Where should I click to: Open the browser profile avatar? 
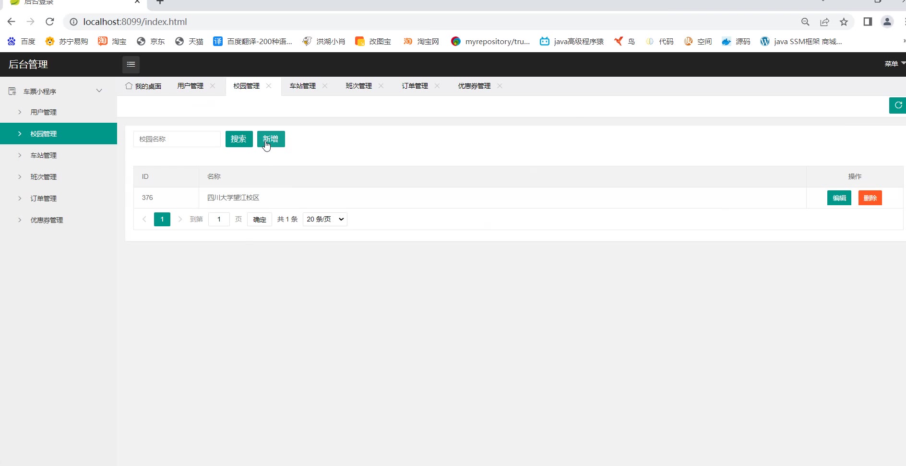click(887, 22)
